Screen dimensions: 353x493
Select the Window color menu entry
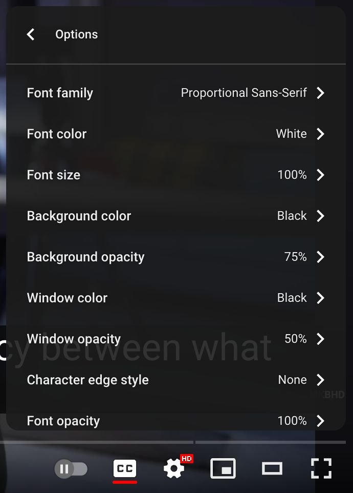click(176, 298)
